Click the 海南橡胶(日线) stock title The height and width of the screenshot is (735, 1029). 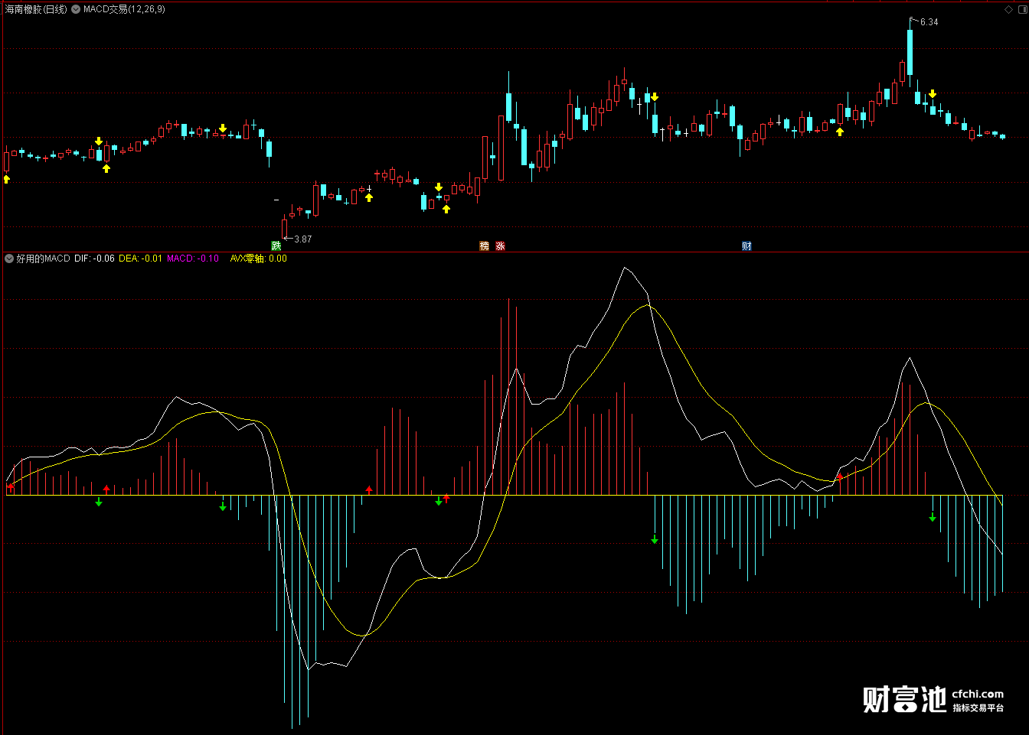coord(36,10)
